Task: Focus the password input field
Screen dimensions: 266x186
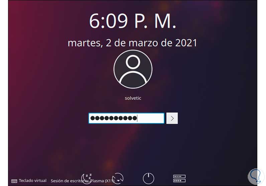Action: tap(126, 118)
